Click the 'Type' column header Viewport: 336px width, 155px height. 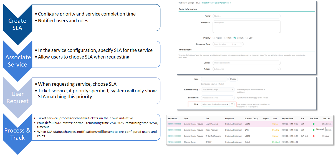(x=186, y=118)
